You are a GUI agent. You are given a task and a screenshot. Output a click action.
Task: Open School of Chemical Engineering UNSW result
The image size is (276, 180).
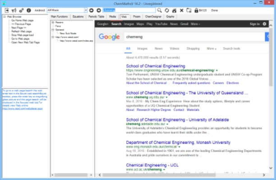click(x=156, y=66)
